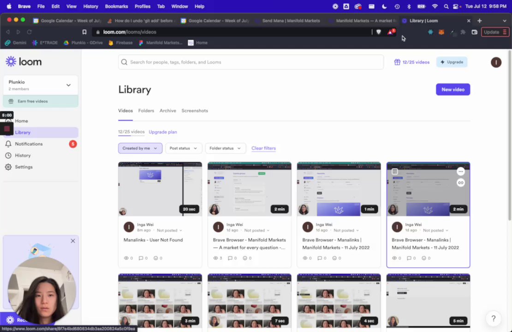Image resolution: width=512 pixels, height=332 pixels.
Task: Click the Upgrade button near search
Action: [452, 62]
